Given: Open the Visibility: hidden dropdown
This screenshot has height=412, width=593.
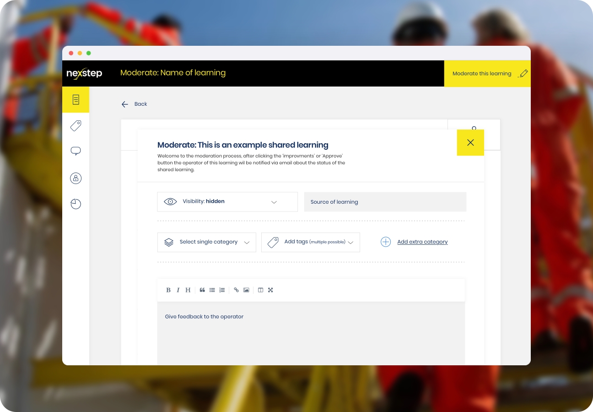Looking at the screenshot, I should [227, 201].
